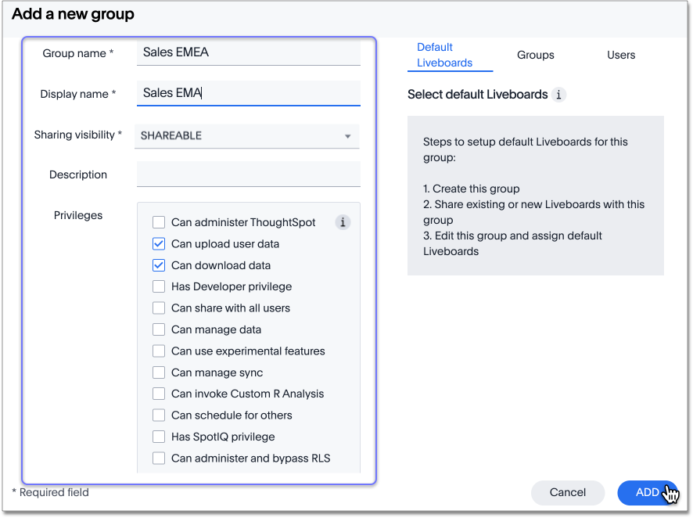Click the Description input field
Image resolution: width=693 pixels, height=518 pixels.
click(248, 174)
